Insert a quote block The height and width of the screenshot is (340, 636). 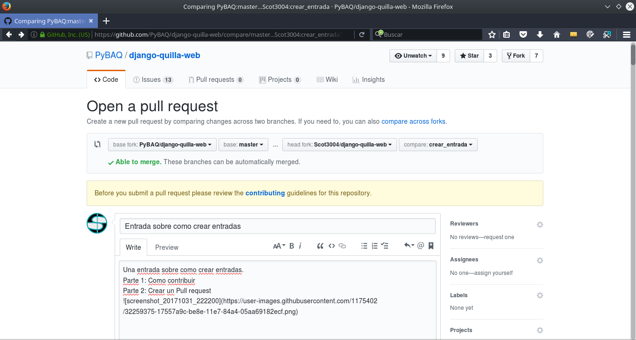tap(320, 246)
